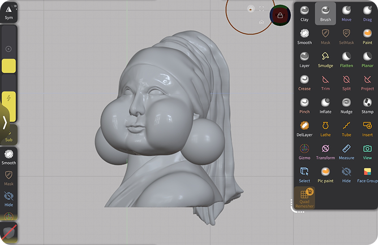Pick the Stamp tool

pos(367,105)
